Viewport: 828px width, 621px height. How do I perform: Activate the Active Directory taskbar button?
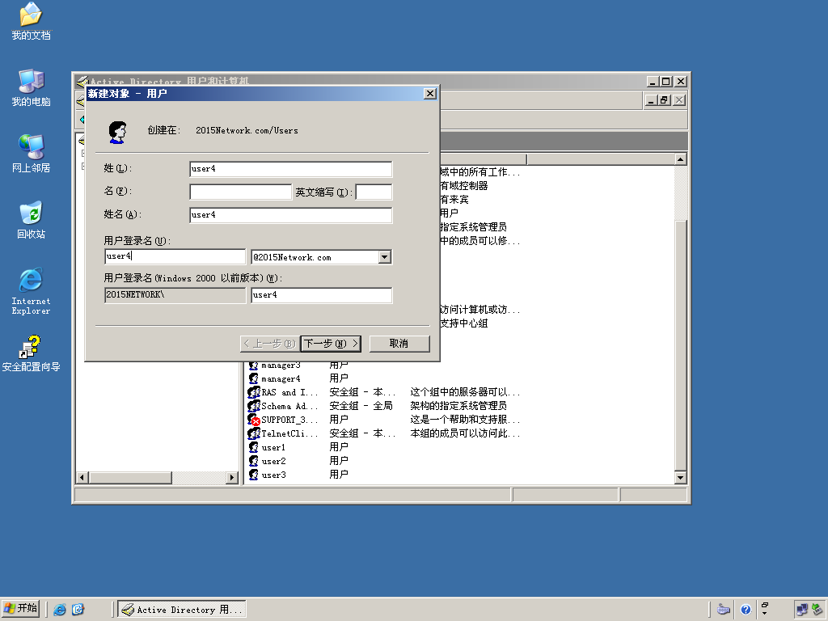(x=182, y=610)
